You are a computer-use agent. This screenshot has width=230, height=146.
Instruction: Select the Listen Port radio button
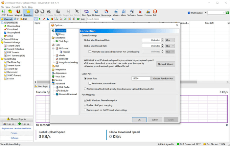85,78
